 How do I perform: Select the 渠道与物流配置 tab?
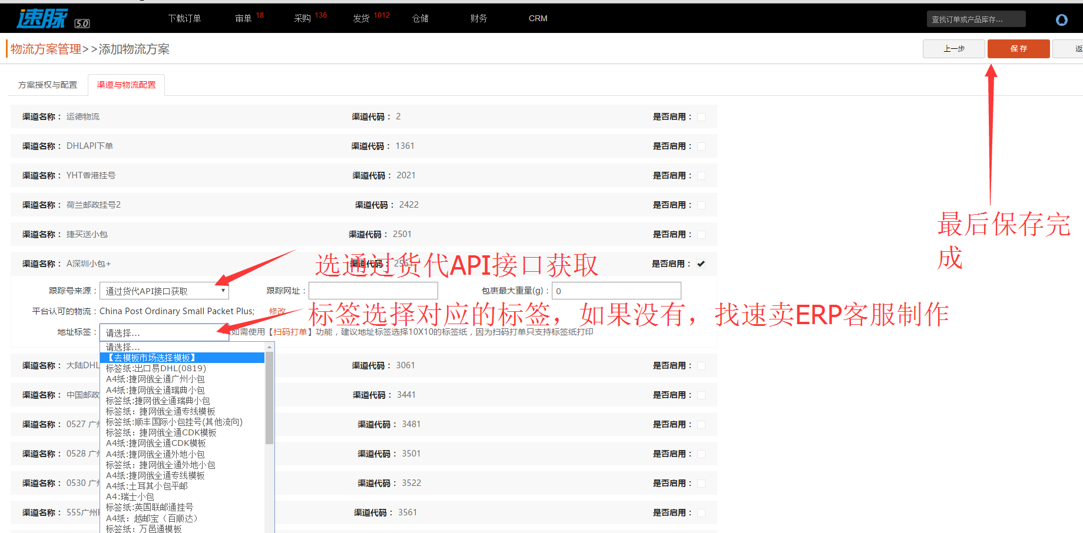point(126,85)
